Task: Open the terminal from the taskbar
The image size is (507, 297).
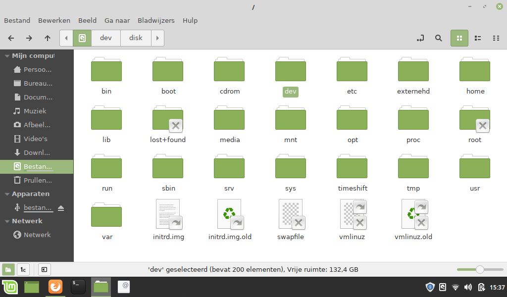Action: [x=78, y=287]
